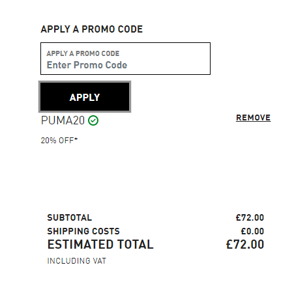The image size is (294, 291).
Task: Click the SHIPPING COSTS label
Action: pos(83,231)
